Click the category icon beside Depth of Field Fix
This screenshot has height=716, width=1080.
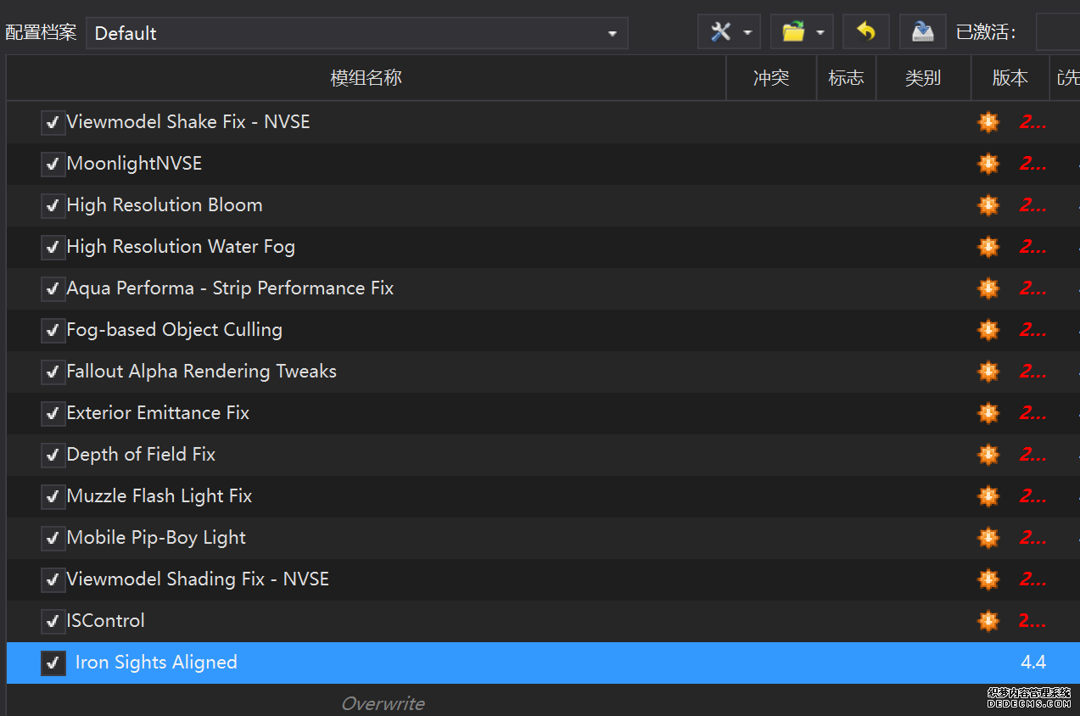pyautogui.click(x=988, y=455)
